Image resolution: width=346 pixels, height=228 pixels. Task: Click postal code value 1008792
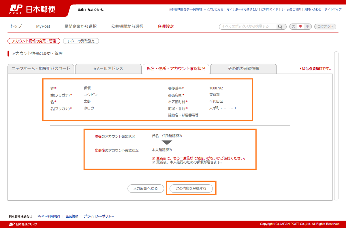coord(216,88)
